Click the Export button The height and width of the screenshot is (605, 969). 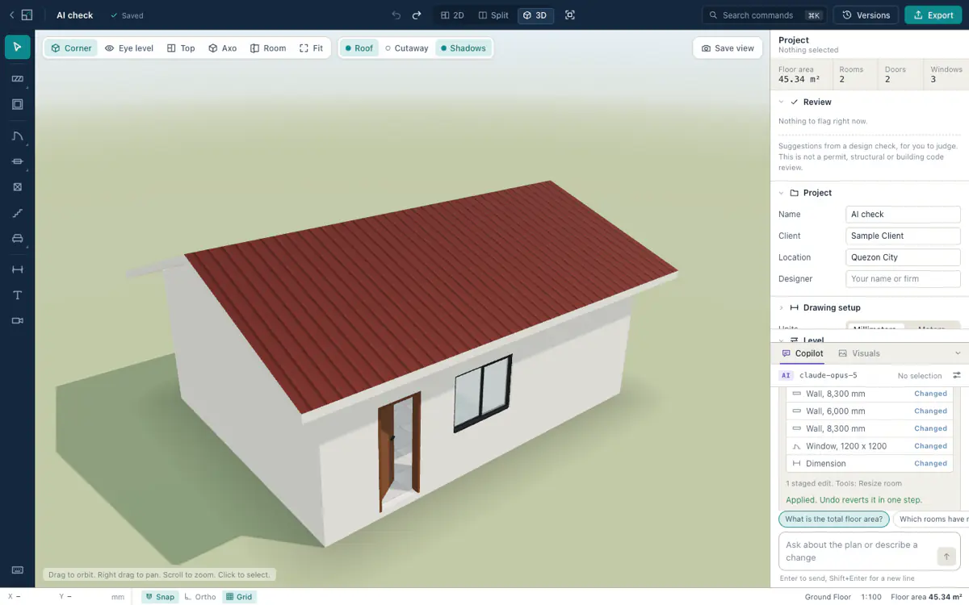pos(933,15)
